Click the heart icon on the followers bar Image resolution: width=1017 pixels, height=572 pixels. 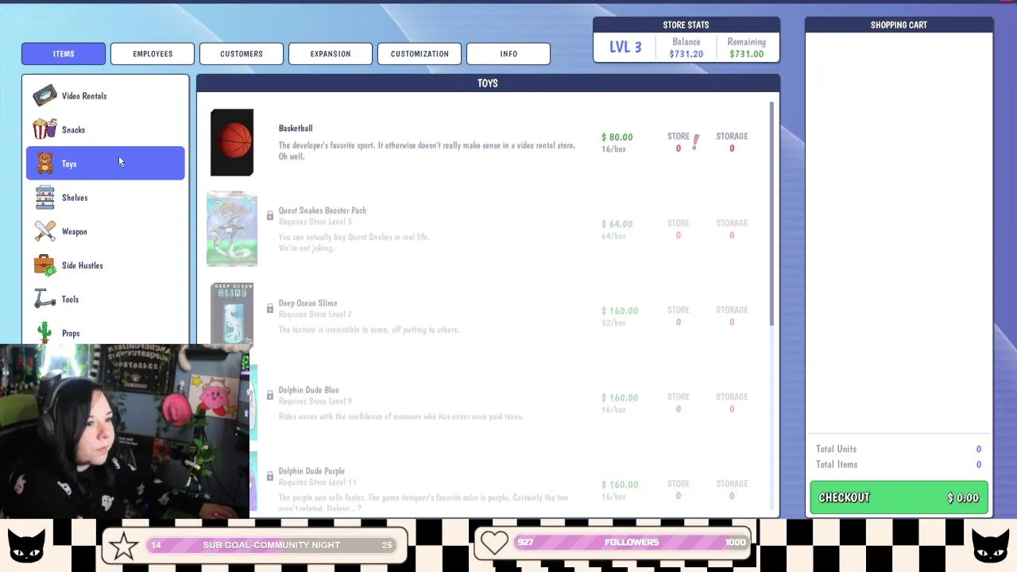494,543
